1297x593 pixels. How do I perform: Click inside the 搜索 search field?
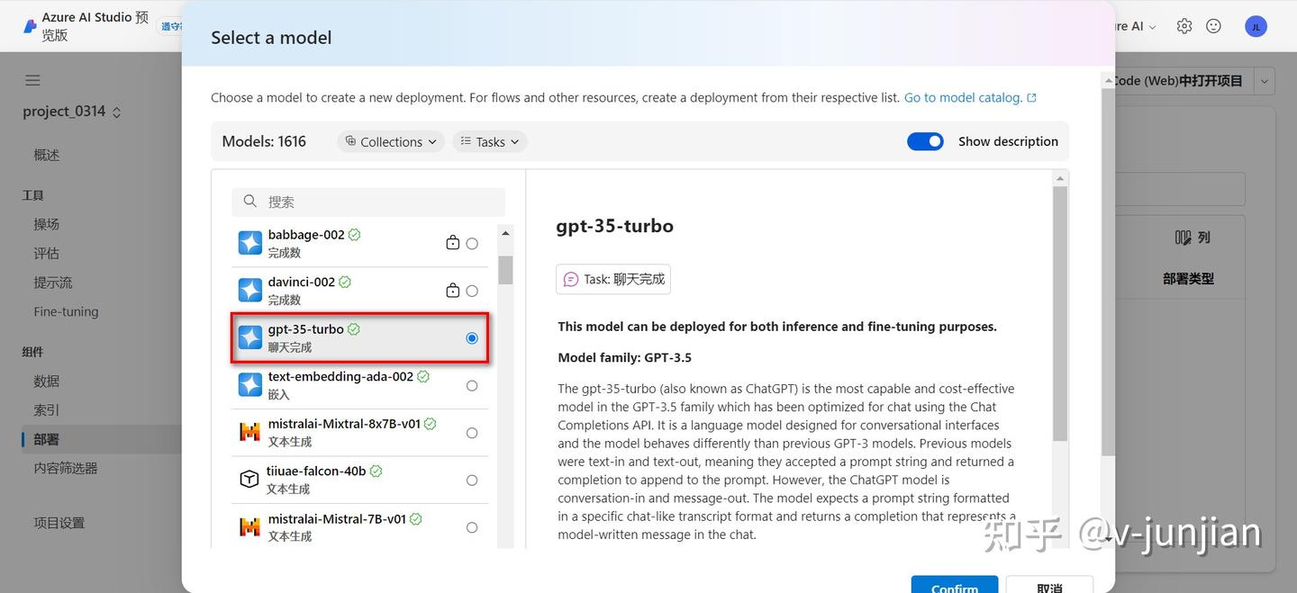(x=367, y=202)
